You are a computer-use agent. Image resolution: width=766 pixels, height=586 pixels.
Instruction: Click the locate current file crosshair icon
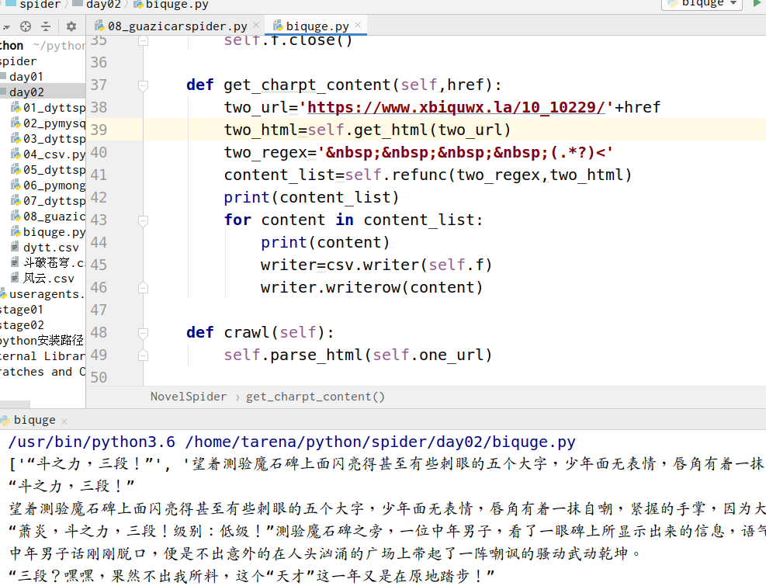click(x=26, y=26)
